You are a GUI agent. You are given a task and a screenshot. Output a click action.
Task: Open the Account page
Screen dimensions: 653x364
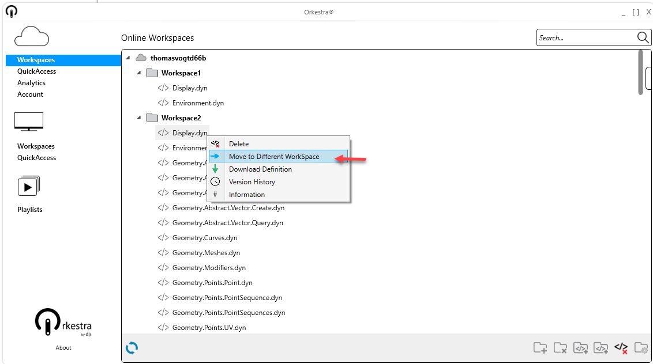(x=30, y=94)
